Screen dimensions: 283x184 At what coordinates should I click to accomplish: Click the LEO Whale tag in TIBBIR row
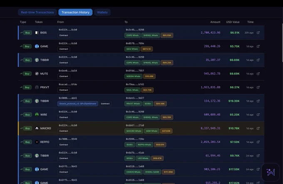tap(143, 158)
